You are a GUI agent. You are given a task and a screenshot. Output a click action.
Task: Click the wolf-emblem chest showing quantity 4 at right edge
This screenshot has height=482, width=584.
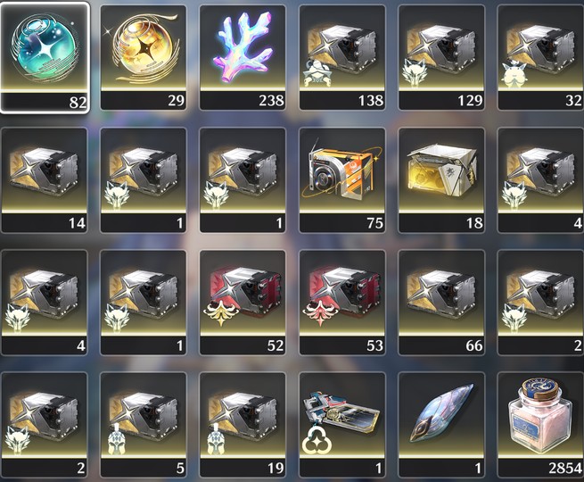(540, 180)
